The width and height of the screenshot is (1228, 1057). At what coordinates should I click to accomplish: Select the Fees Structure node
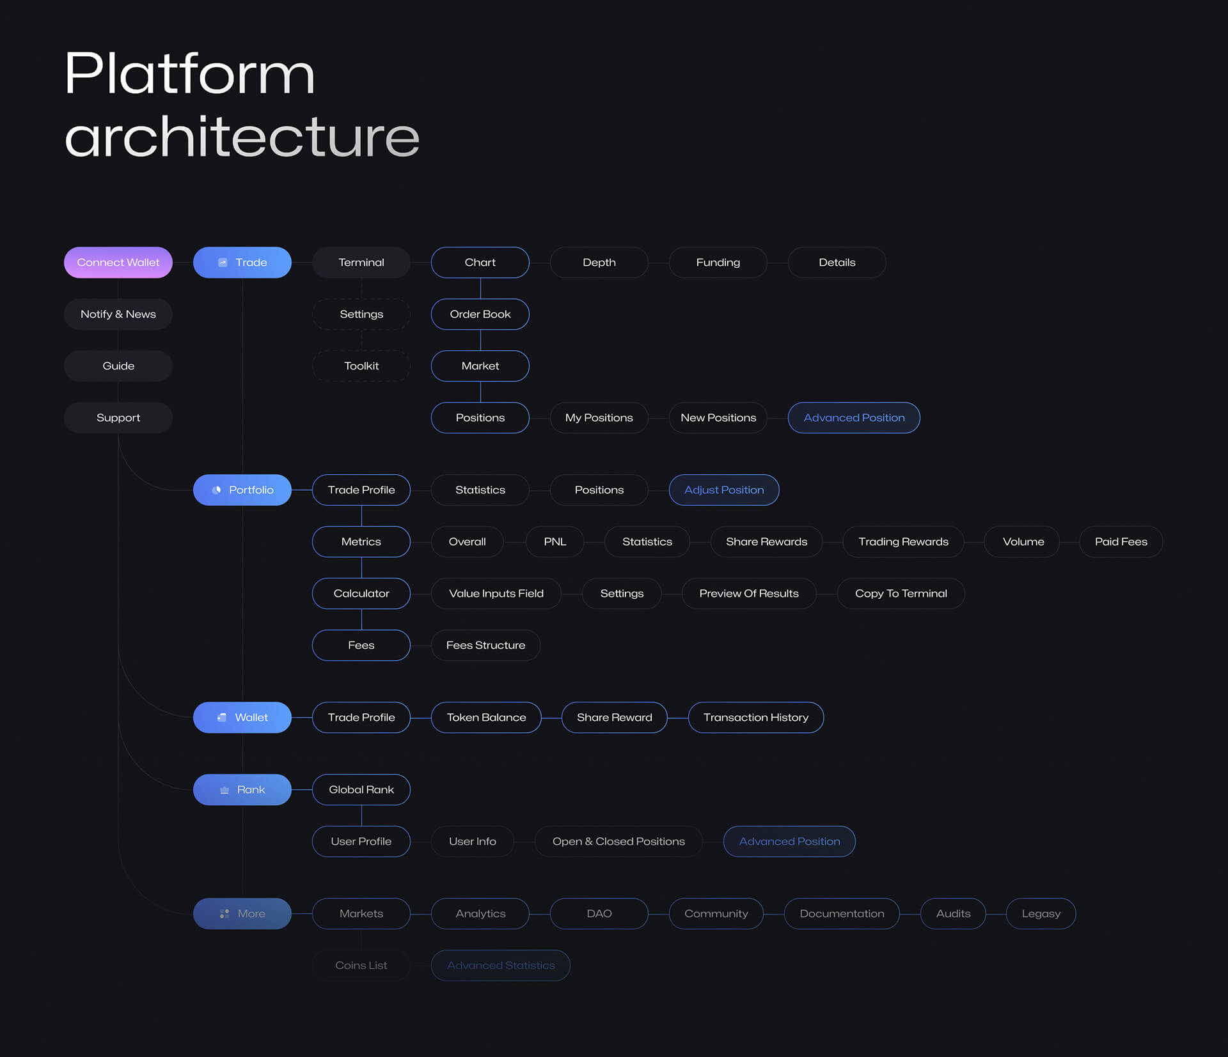point(485,645)
